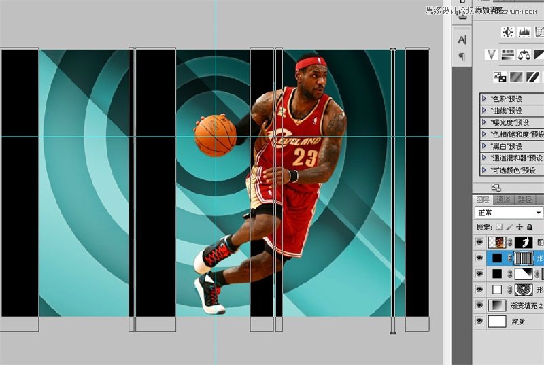This screenshot has width=544, height=365.
Task: Open the Paragraph panel (¶ icon)
Action: point(462,56)
